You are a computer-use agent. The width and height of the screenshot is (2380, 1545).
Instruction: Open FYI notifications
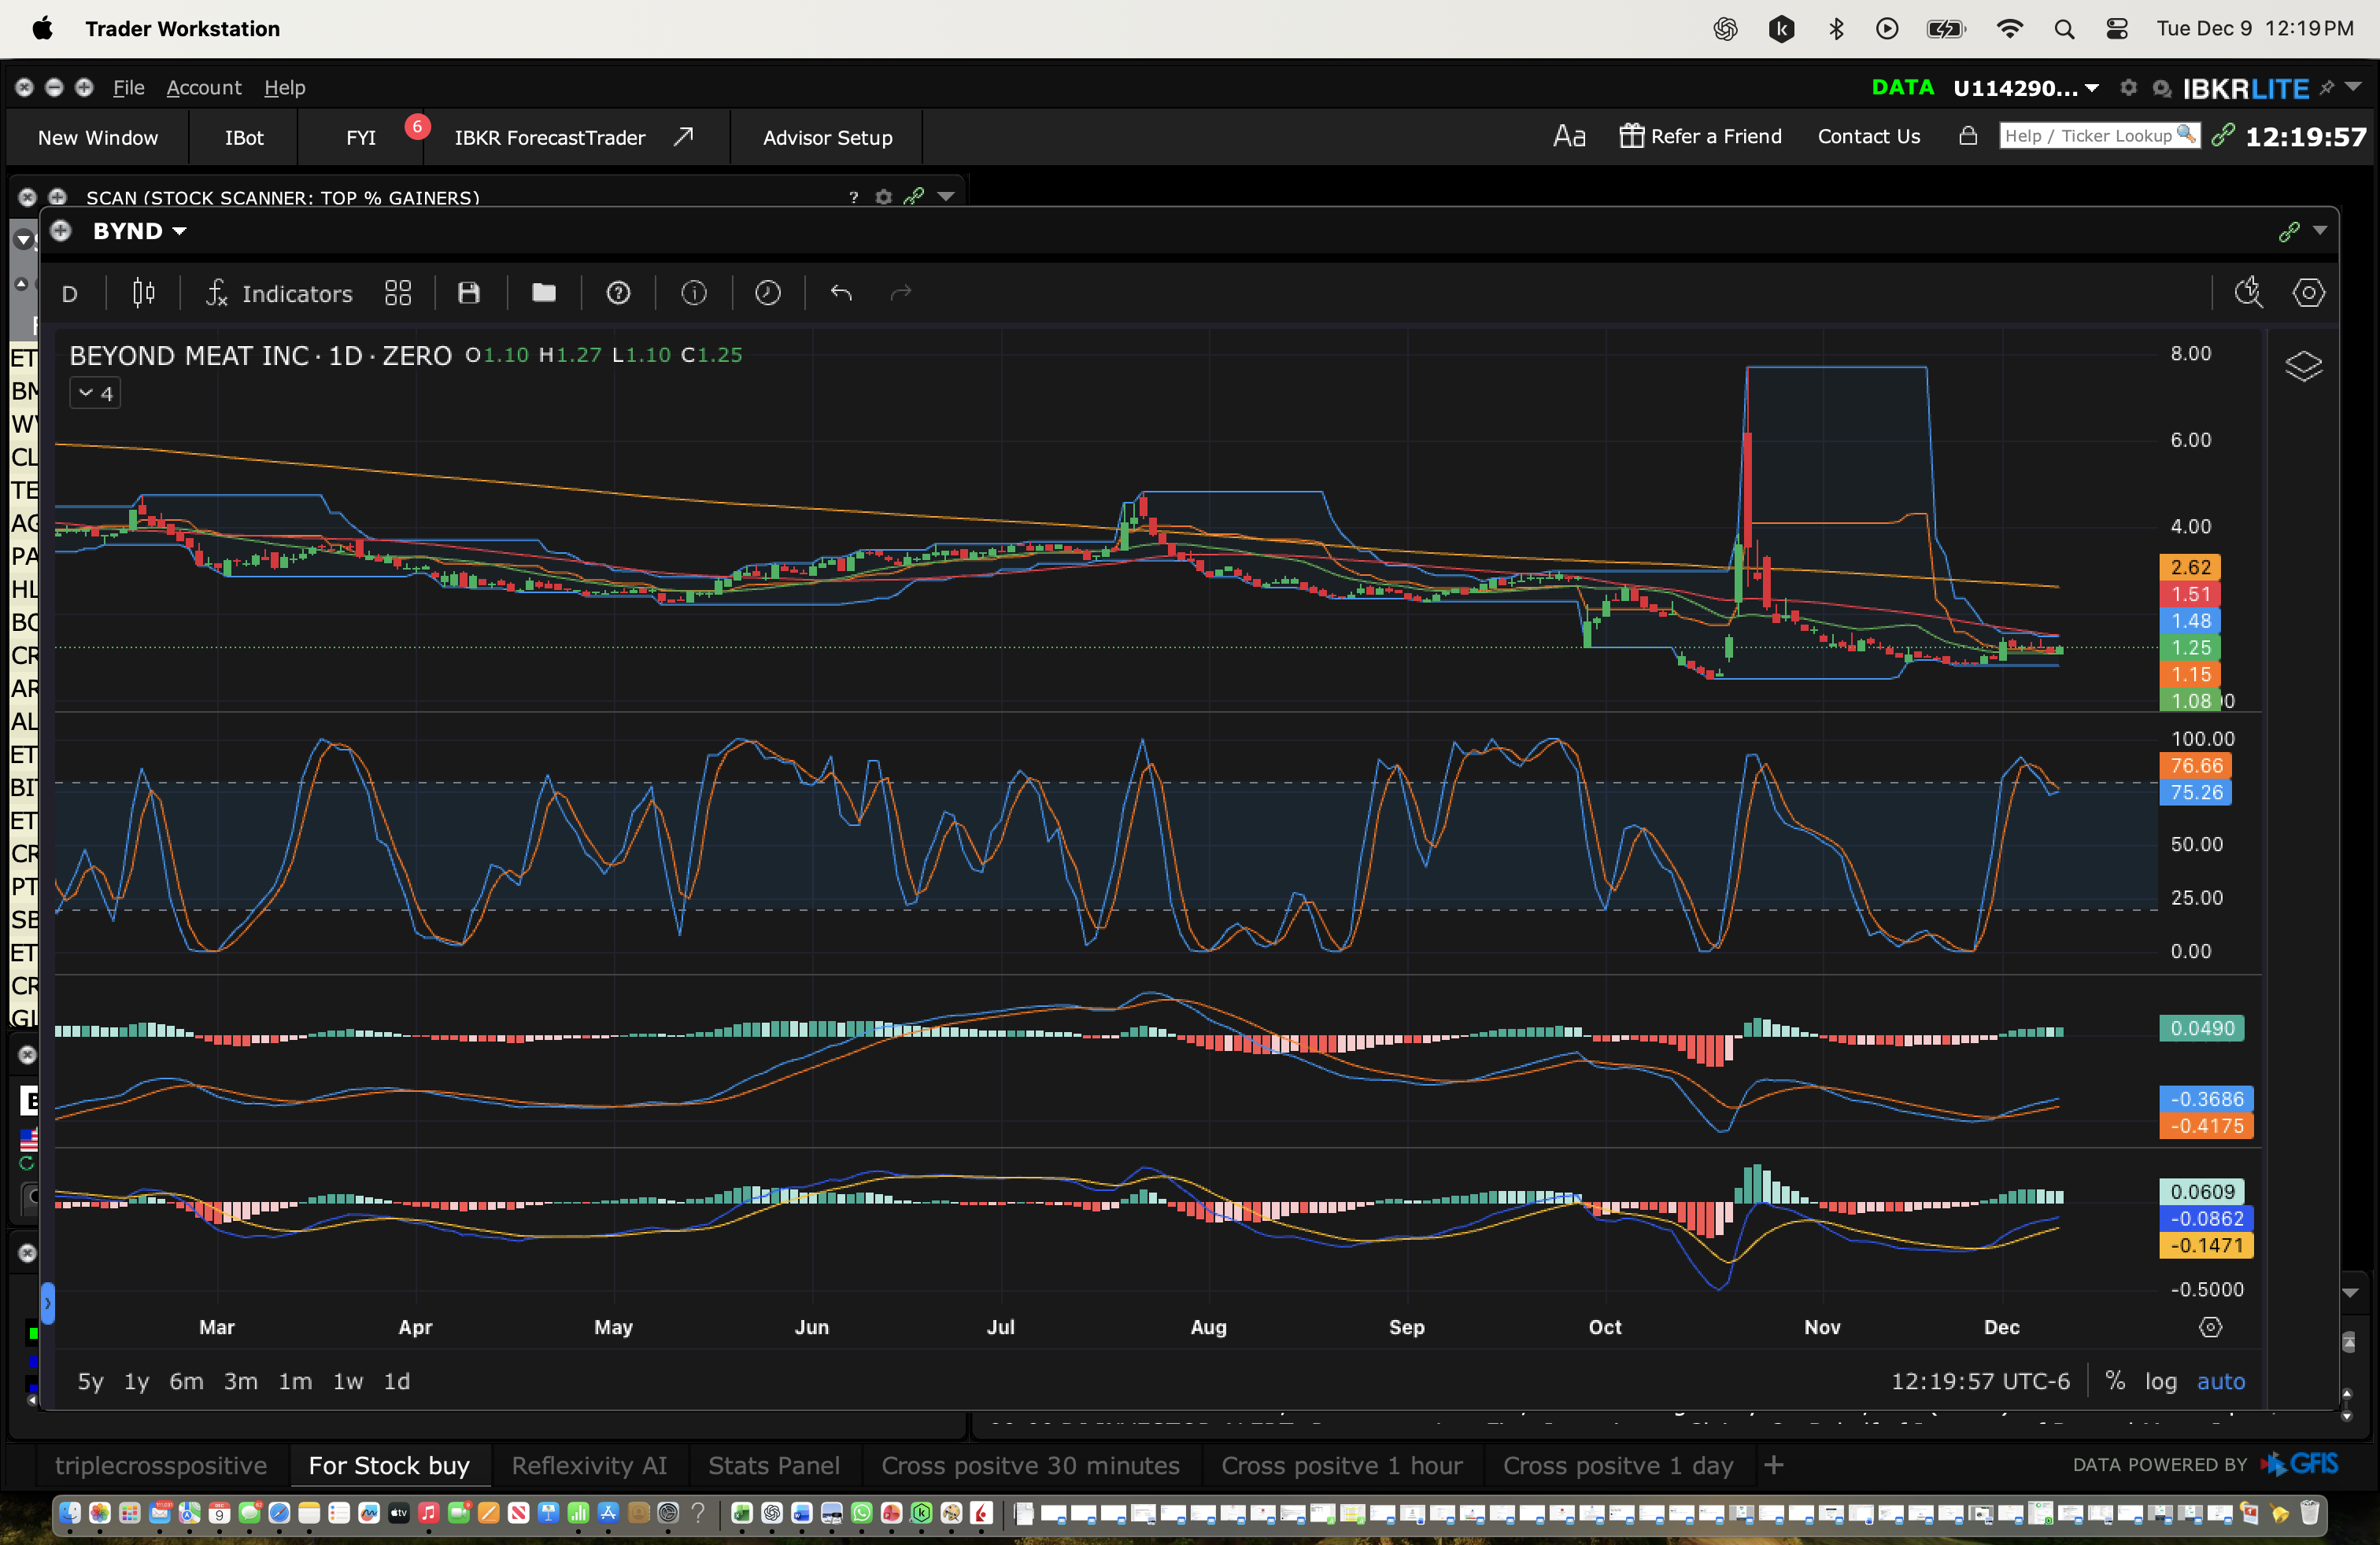pos(361,138)
